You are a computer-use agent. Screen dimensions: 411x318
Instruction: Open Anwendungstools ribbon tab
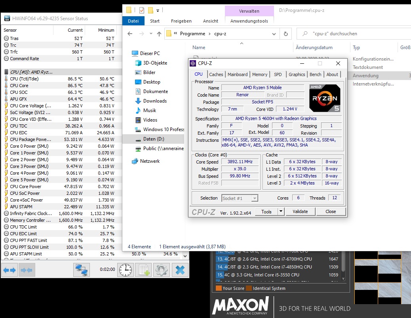point(249,21)
